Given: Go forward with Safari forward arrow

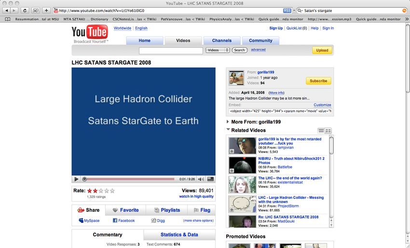Looking at the screenshot, I should click(x=14, y=11).
